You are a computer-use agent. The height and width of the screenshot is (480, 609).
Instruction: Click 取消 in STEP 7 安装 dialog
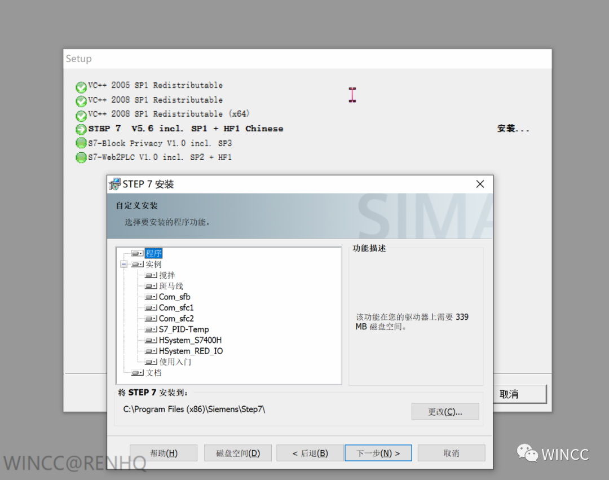pyautogui.click(x=451, y=453)
